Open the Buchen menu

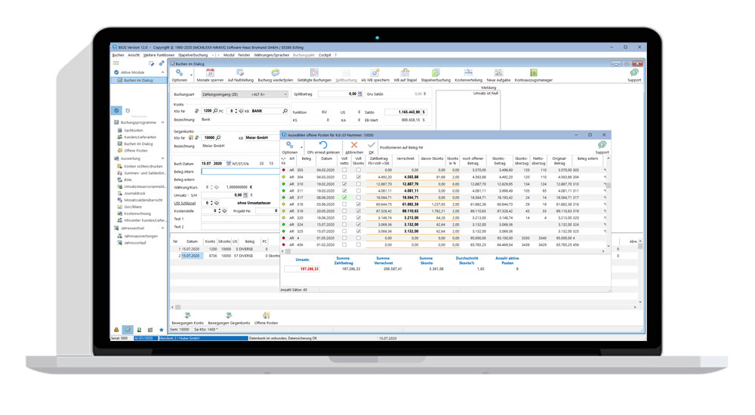point(118,55)
